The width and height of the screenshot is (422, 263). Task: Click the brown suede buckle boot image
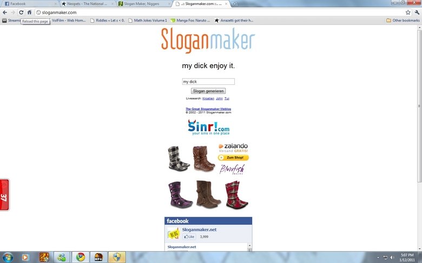[208, 194]
